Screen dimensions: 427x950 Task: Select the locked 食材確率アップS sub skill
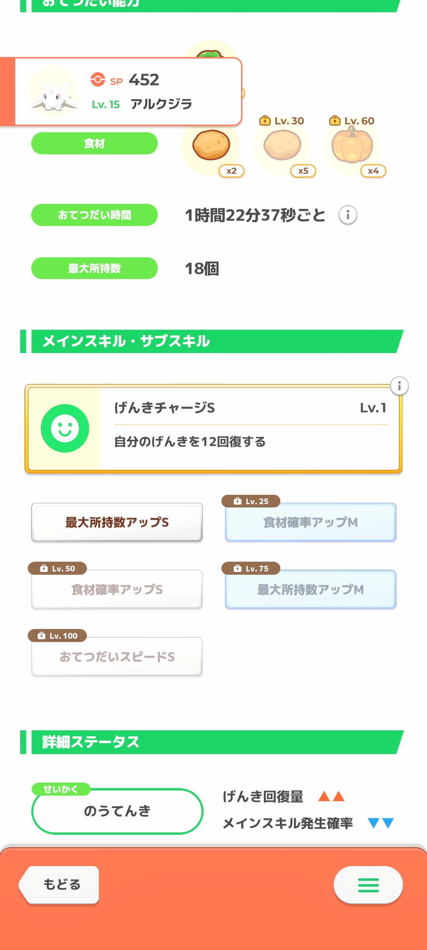click(117, 590)
